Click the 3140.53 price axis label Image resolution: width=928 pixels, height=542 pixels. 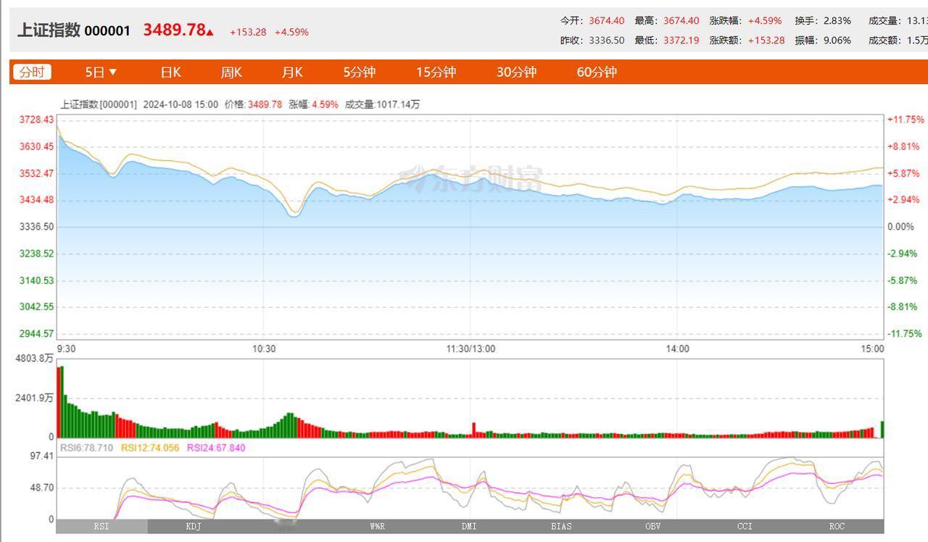click(x=36, y=280)
